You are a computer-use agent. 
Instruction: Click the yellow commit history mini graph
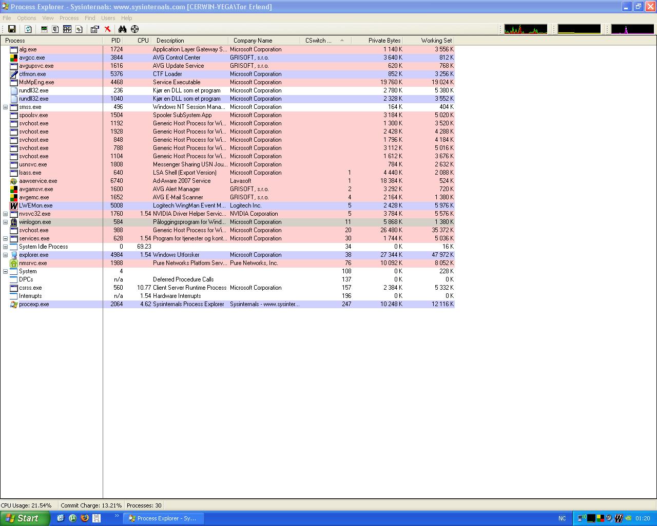(x=579, y=29)
